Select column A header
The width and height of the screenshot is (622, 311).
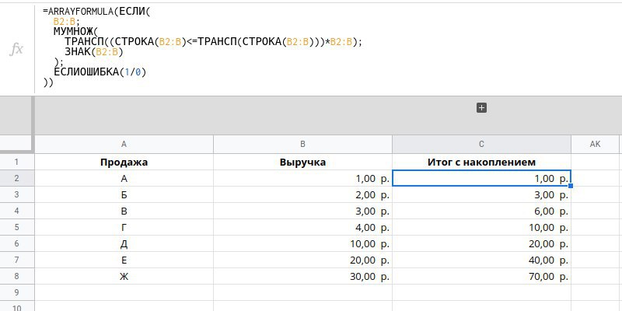click(124, 145)
